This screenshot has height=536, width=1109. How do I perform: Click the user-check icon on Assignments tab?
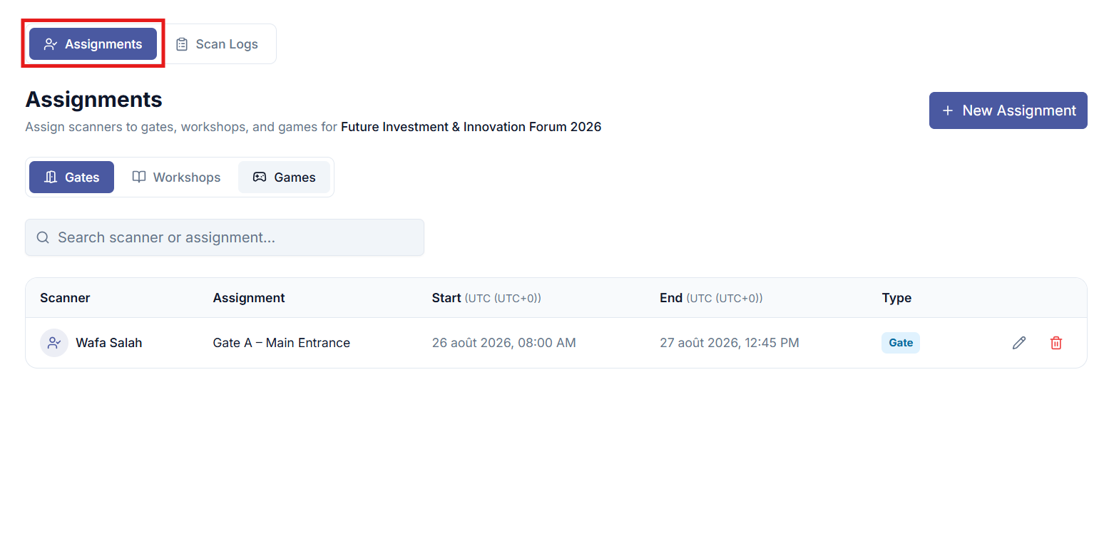tap(51, 44)
